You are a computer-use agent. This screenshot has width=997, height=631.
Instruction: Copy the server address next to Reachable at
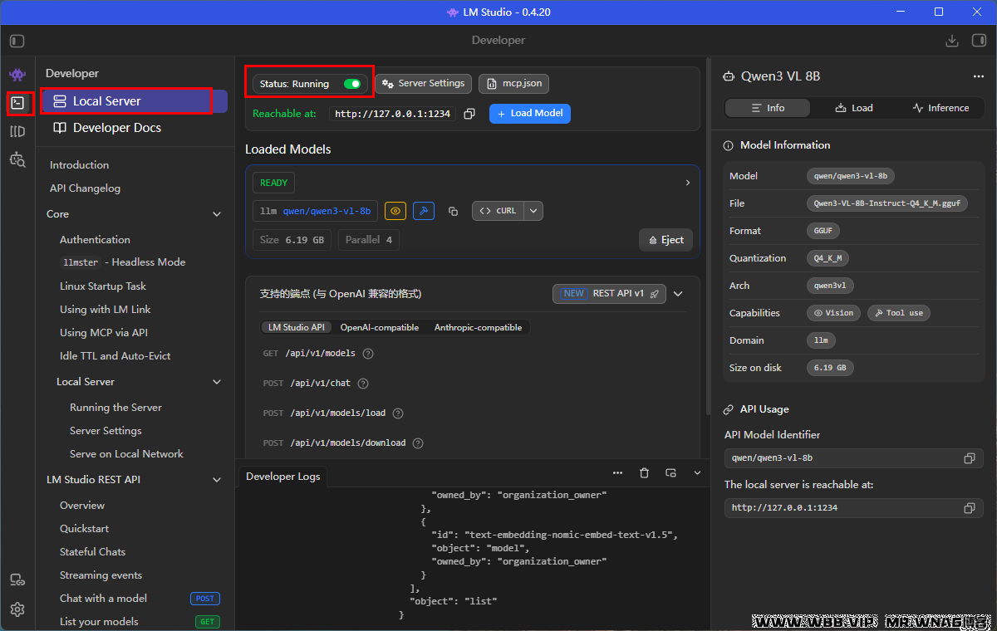[469, 114]
